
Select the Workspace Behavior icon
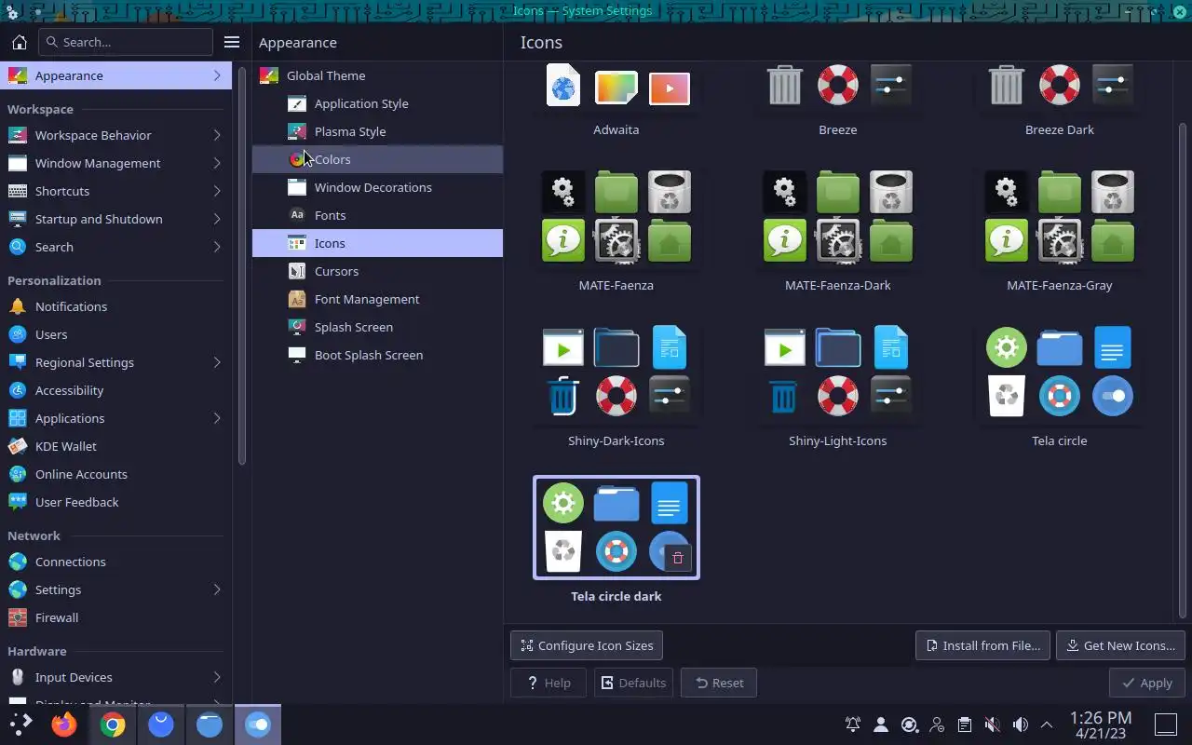pyautogui.click(x=17, y=135)
